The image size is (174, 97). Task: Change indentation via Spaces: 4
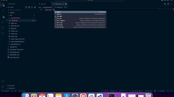(114, 91)
